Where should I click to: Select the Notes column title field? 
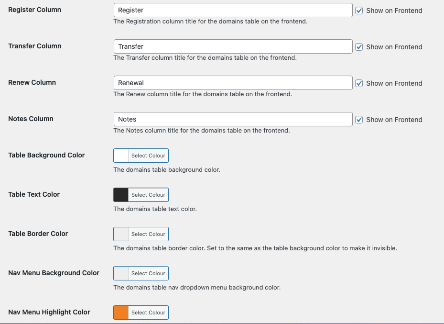233,119
